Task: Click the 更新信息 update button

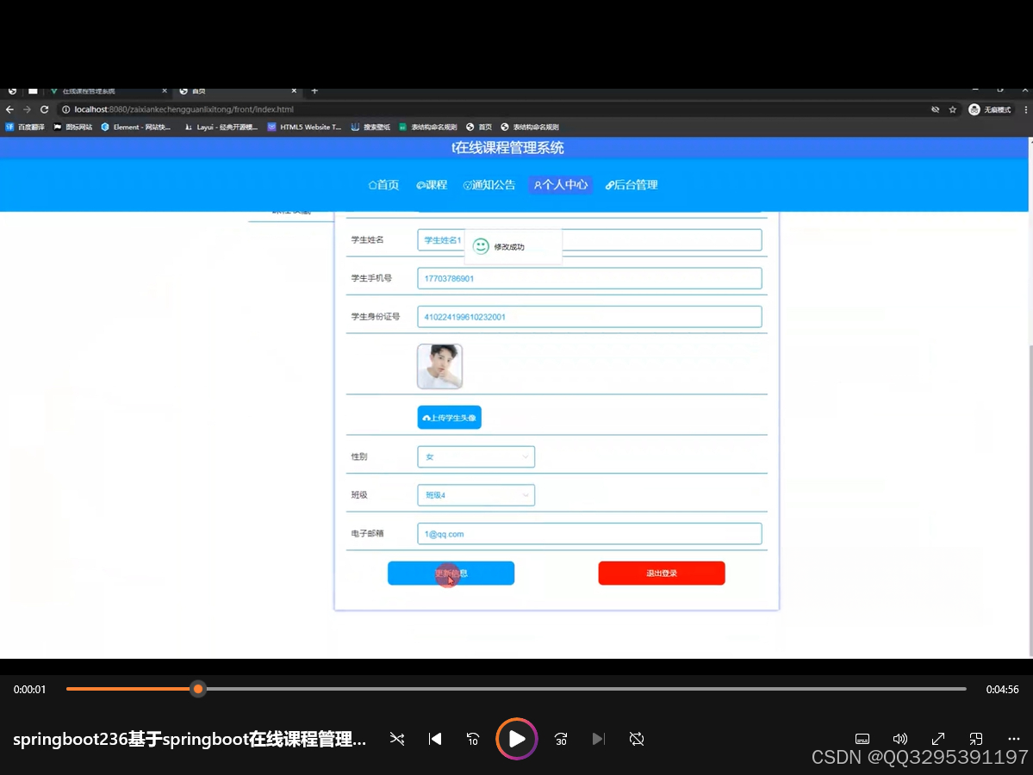Action: pos(451,573)
